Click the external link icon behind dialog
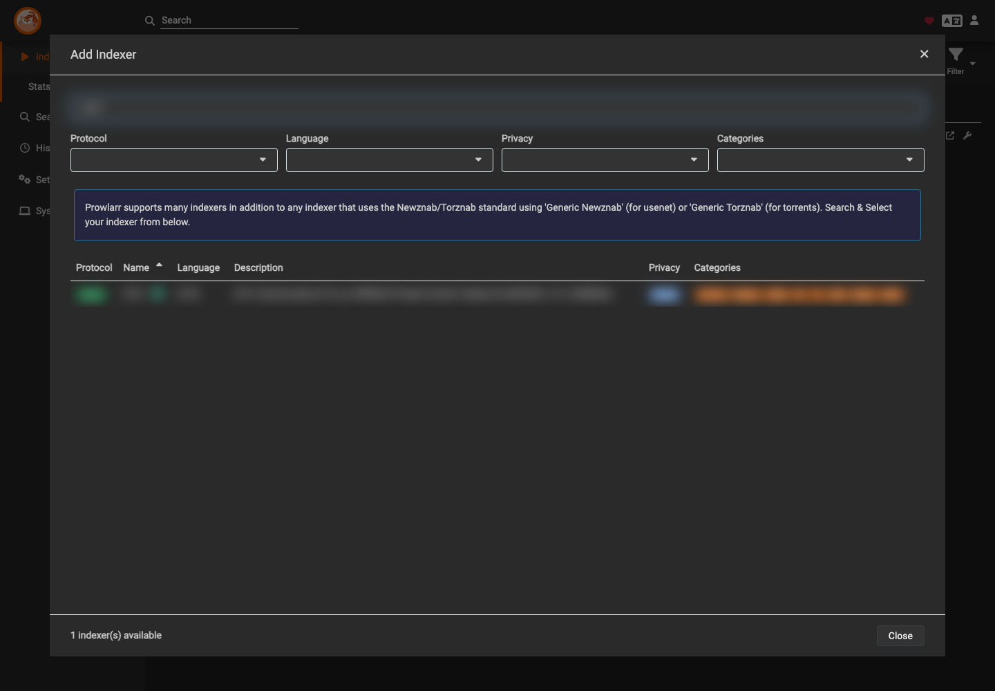This screenshot has width=995, height=691. (x=950, y=135)
